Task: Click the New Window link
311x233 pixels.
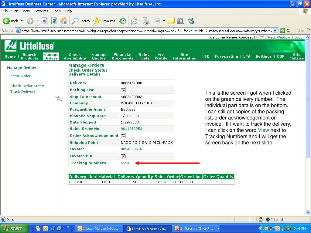Action: pyautogui.click(x=279, y=37)
